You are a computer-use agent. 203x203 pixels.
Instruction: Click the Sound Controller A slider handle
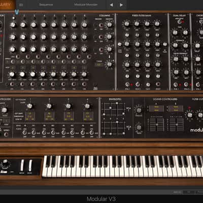point(157,124)
